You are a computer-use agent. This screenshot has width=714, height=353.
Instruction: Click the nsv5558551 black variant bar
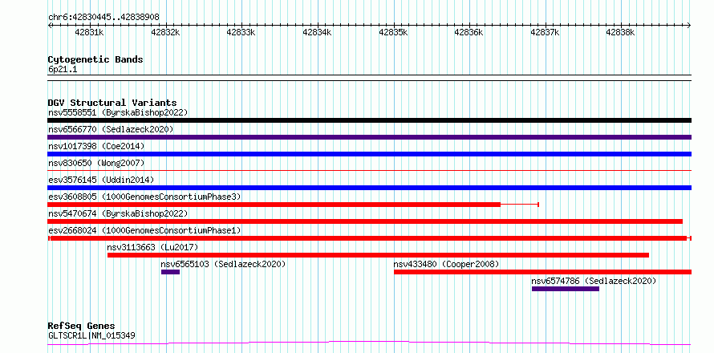click(x=369, y=120)
